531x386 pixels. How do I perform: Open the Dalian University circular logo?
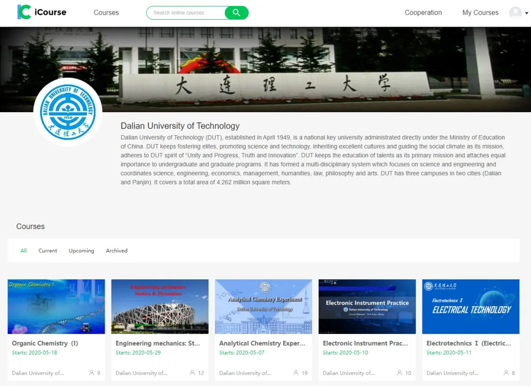pos(68,112)
